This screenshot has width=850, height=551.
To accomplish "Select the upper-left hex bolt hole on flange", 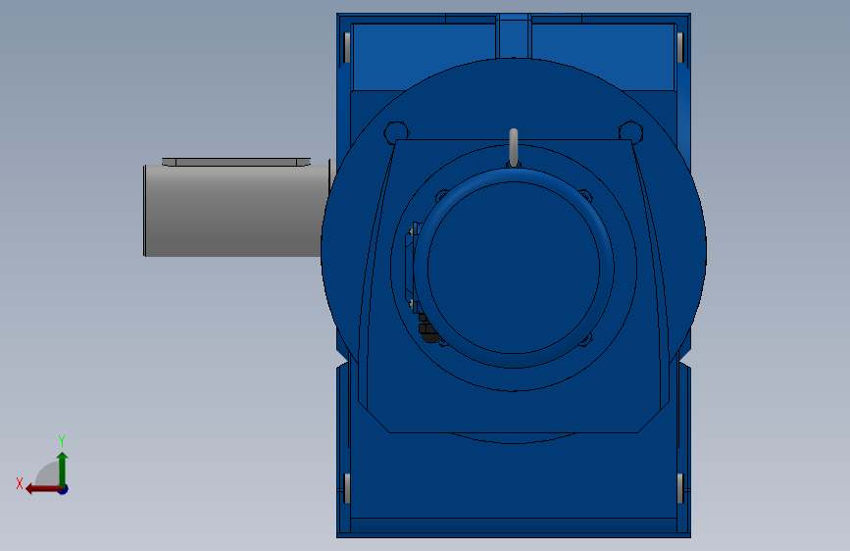I will point(396,133).
